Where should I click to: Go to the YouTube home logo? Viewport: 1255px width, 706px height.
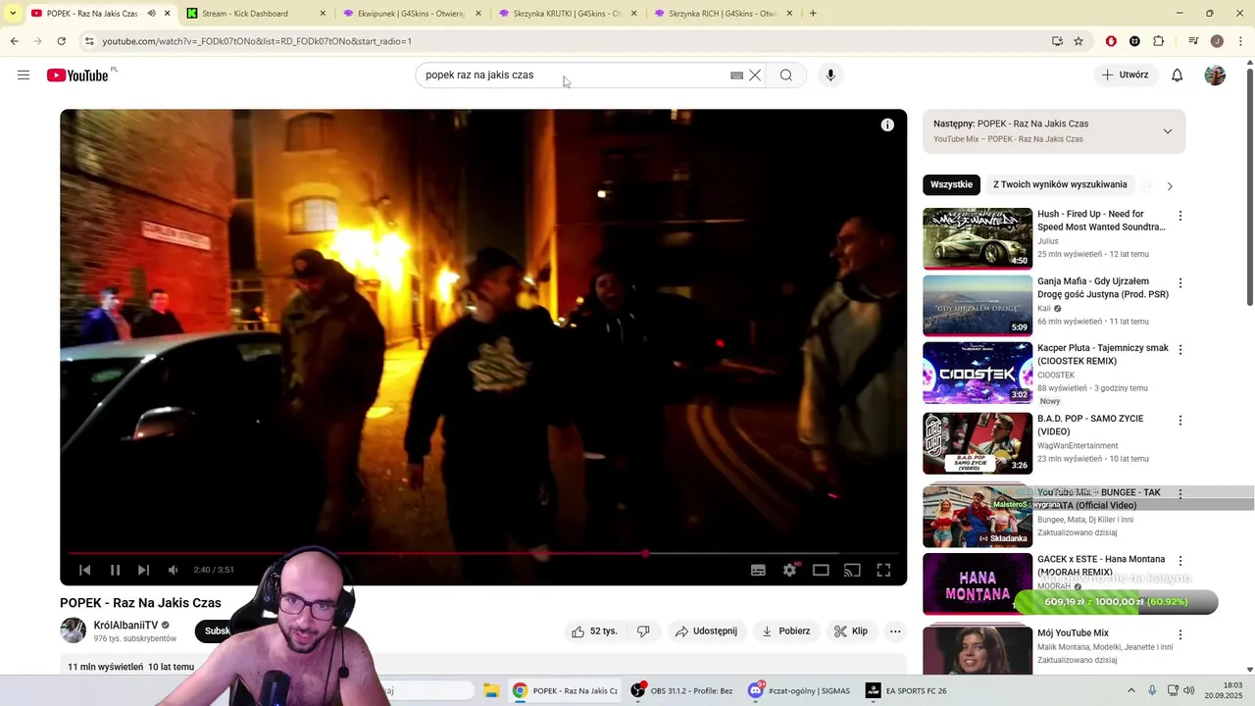78,76
